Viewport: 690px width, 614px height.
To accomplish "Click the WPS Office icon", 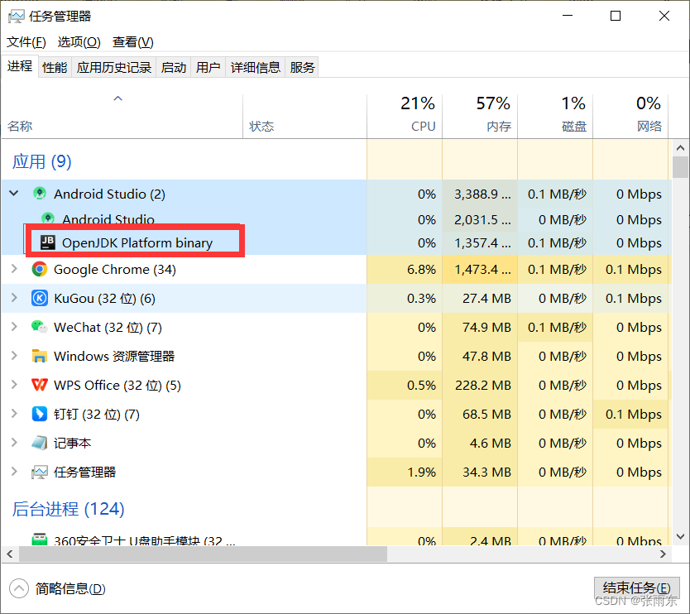I will click(x=40, y=385).
